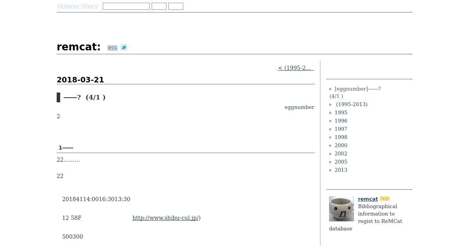Click the header search input field

[x=126, y=6]
